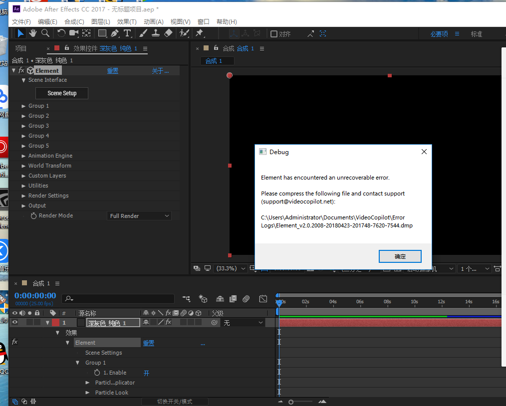Toggle the Element fx switch in effect controls
This screenshot has height=406, width=506.
(x=21, y=71)
